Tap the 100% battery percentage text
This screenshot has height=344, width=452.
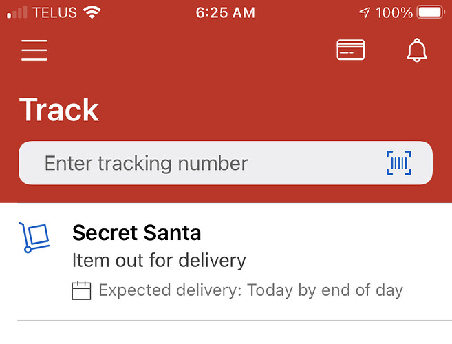point(394,12)
